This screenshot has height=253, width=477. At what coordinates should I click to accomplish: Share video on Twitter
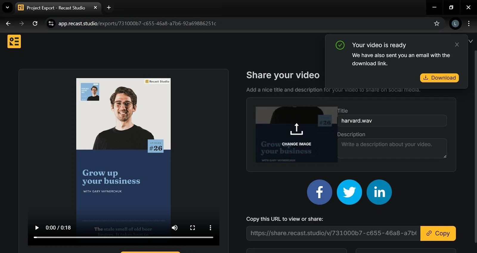coord(349,192)
